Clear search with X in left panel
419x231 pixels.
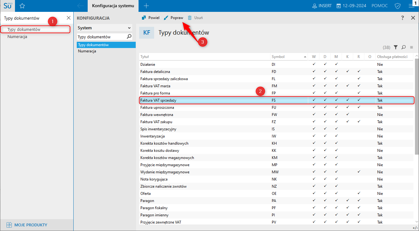point(69,18)
